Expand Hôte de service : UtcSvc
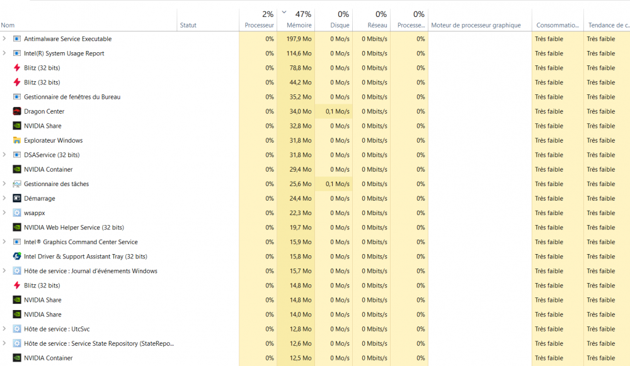Screen dimensions: 630x366 (x=4, y=329)
